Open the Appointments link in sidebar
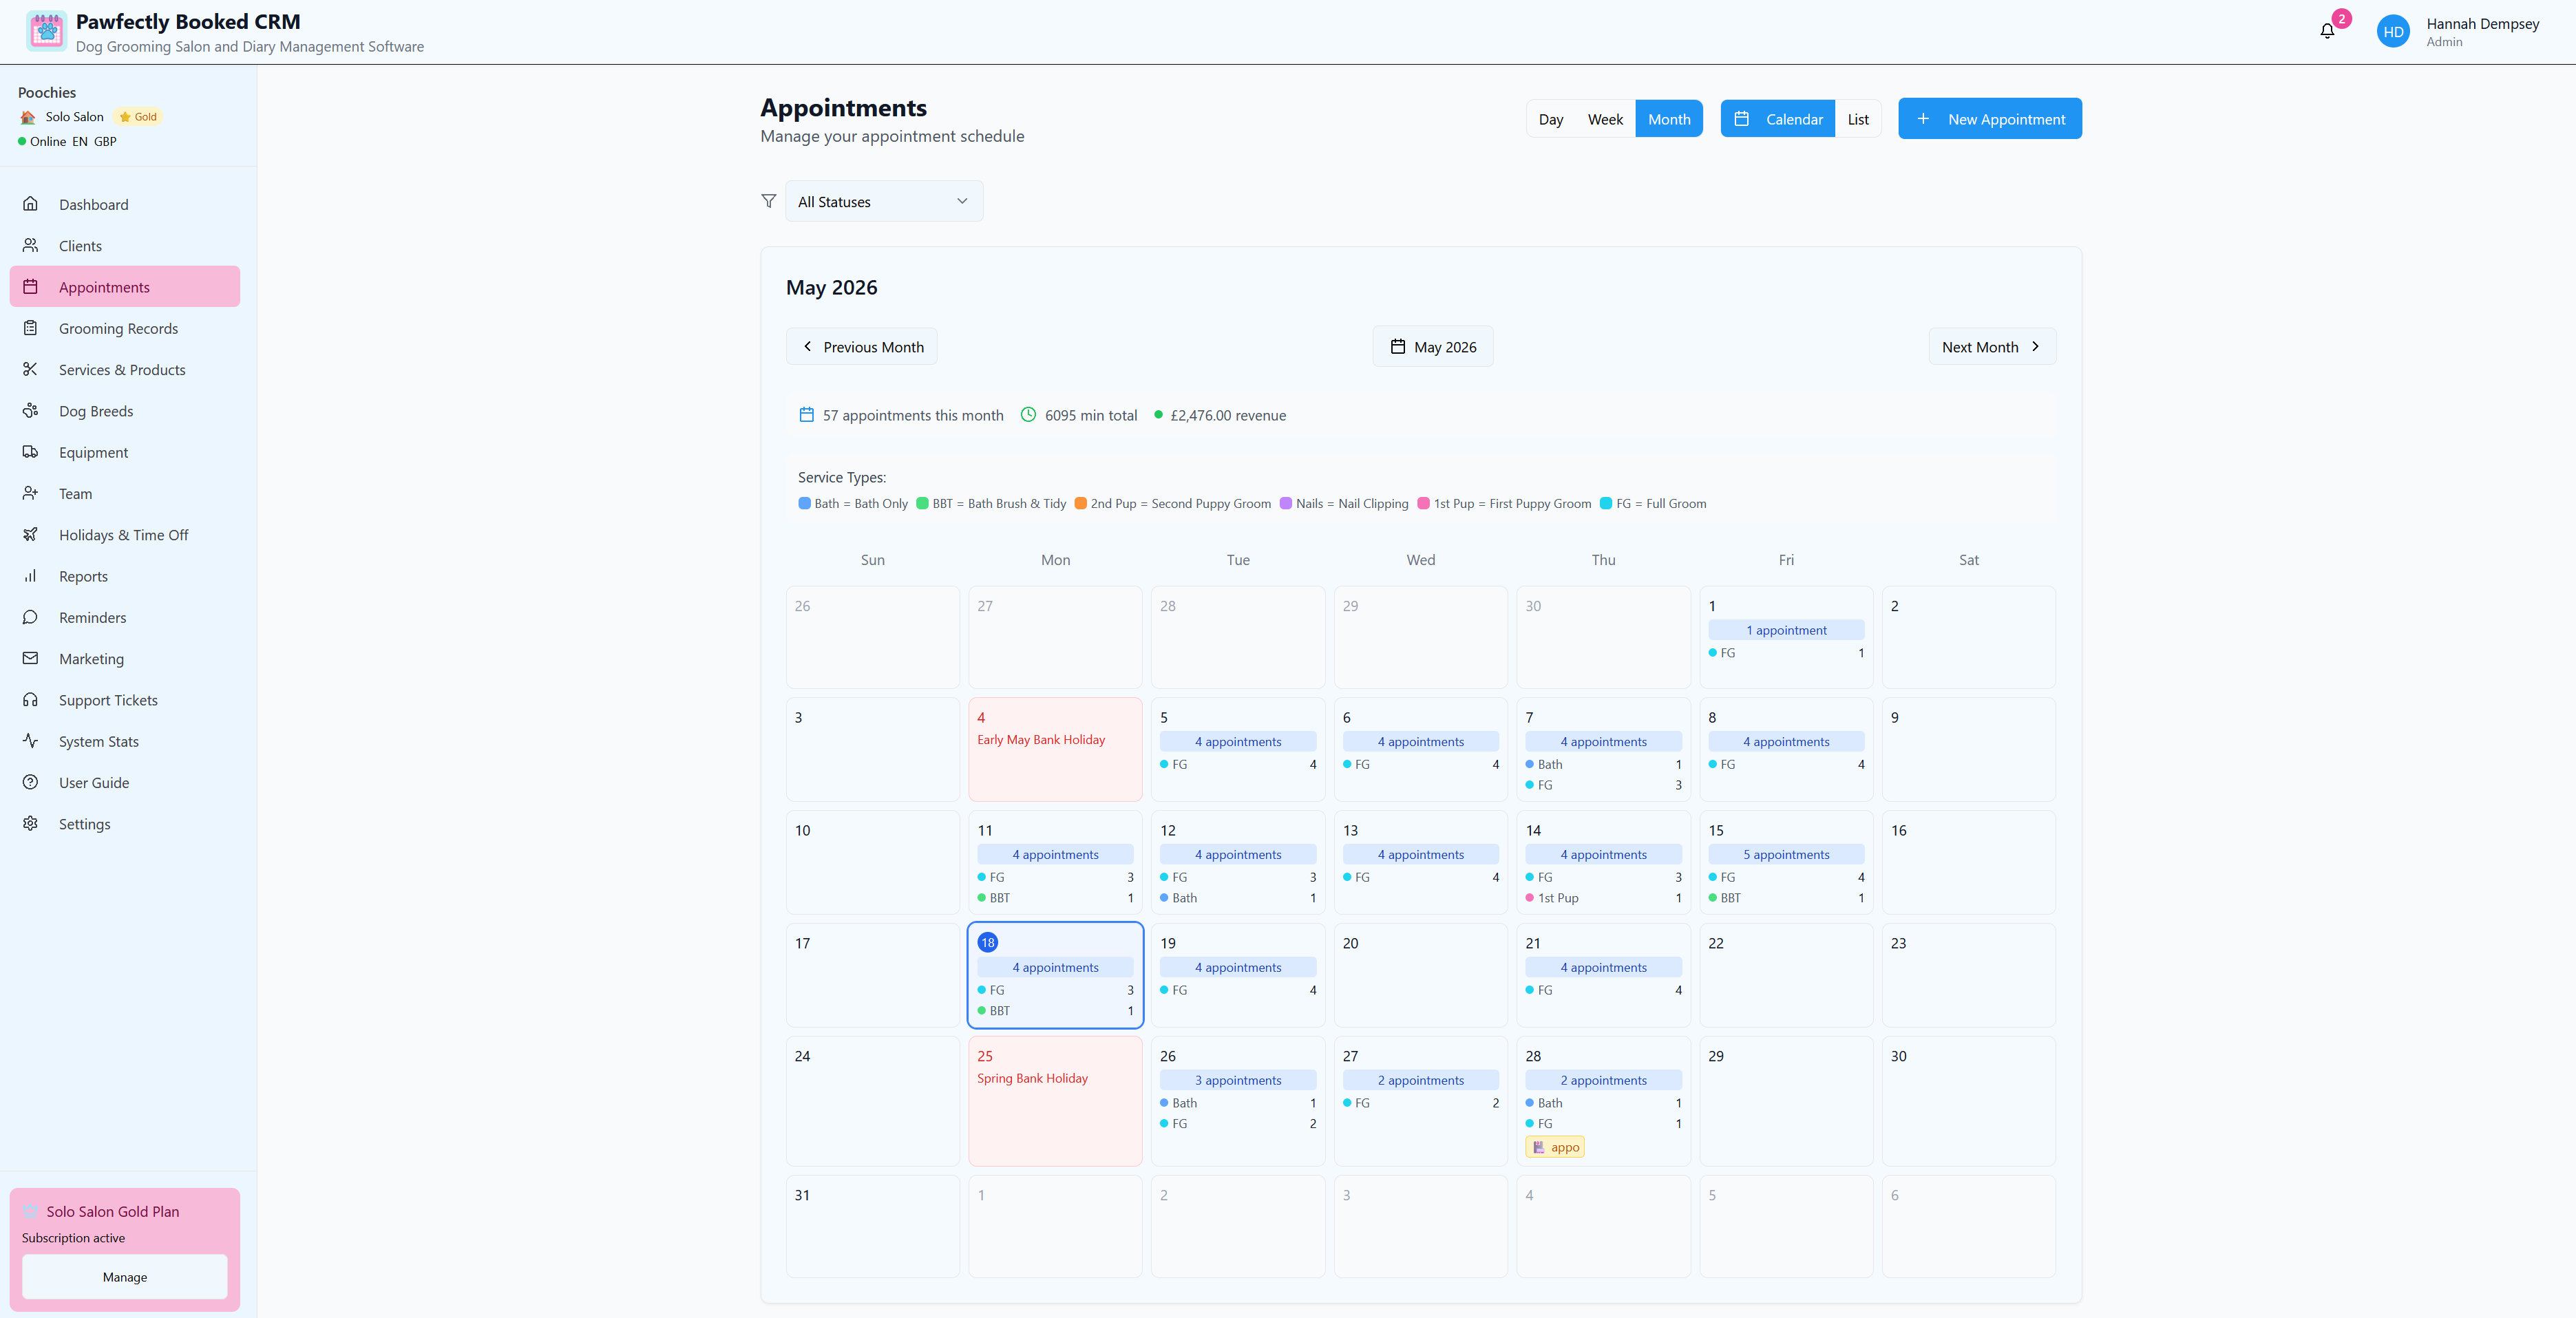This screenshot has width=2576, height=1318. pyautogui.click(x=125, y=287)
